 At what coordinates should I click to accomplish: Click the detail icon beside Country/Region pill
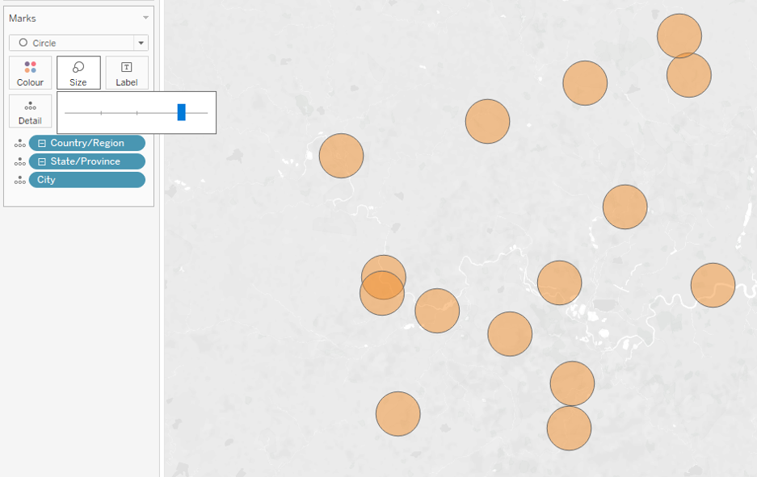[x=19, y=144]
